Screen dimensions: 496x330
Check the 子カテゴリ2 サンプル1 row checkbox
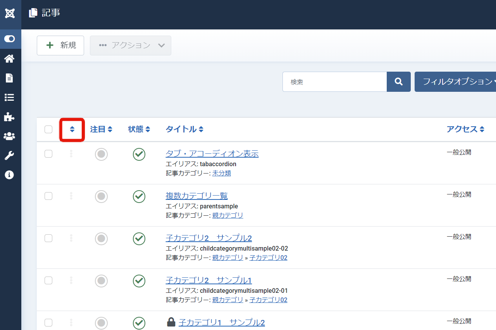[48, 280]
